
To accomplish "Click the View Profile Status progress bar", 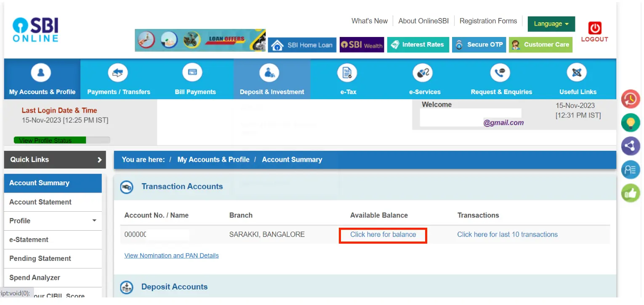I will pyautogui.click(x=62, y=140).
